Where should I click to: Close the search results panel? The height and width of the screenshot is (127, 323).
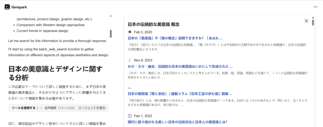click(x=306, y=21)
